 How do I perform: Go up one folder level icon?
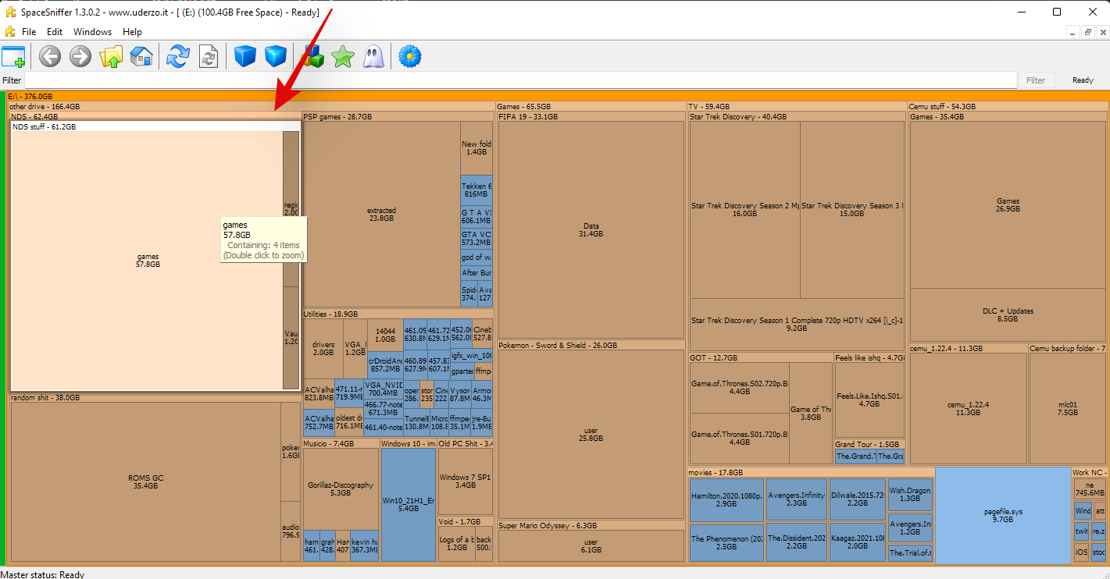point(112,56)
